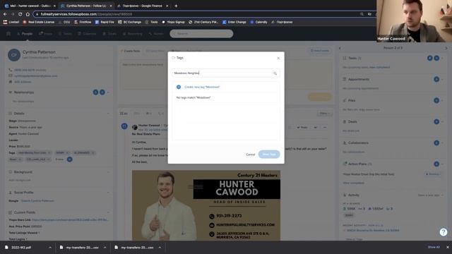Collapse the Social Profile section

108,193
